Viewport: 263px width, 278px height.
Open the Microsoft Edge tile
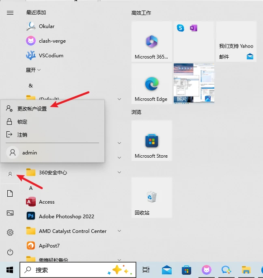(152, 84)
